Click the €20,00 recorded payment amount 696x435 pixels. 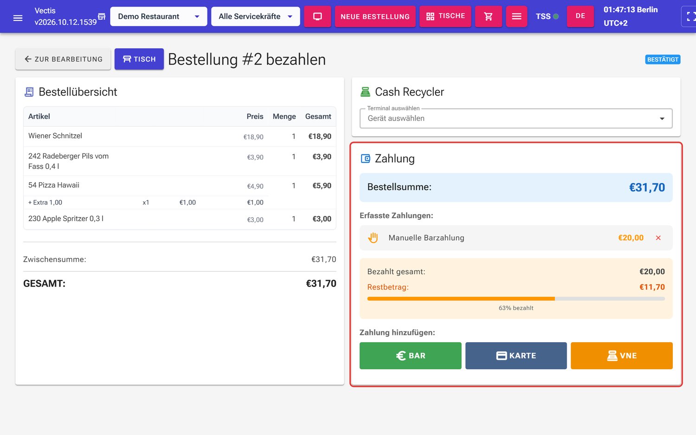(631, 238)
